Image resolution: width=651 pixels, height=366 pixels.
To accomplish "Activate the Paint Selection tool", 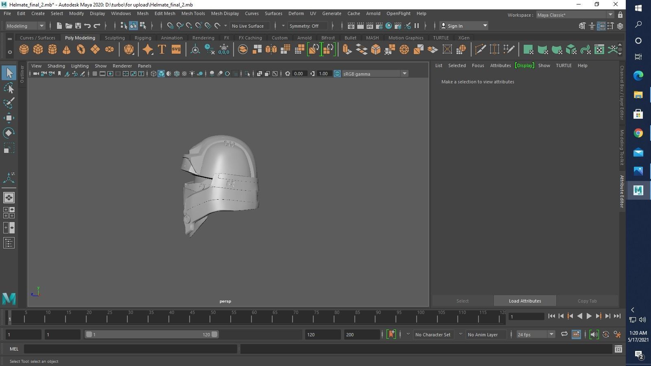I will pyautogui.click(x=9, y=103).
